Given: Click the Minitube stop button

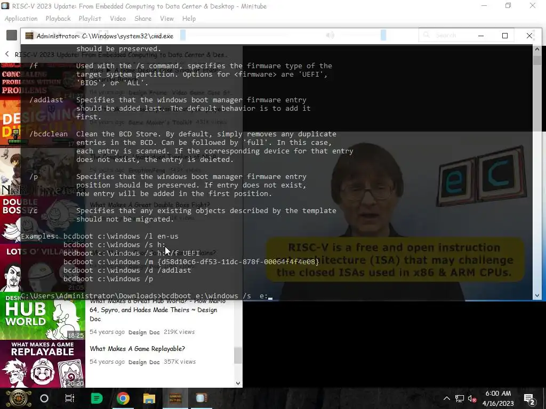Looking at the screenshot, I should pos(12,35).
